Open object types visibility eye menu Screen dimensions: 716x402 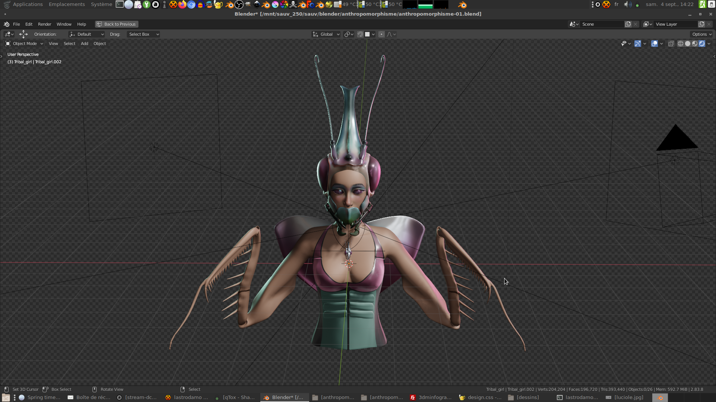625,44
